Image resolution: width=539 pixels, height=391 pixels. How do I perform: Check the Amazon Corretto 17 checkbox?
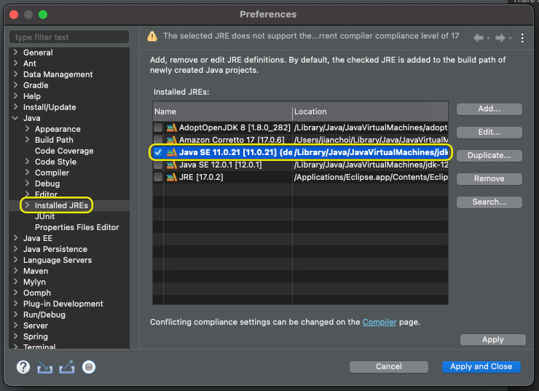[x=158, y=140]
